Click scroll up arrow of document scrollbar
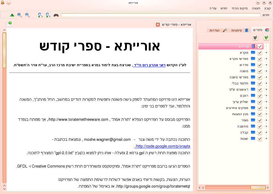The width and height of the screenshot is (273, 194). pos(4,30)
